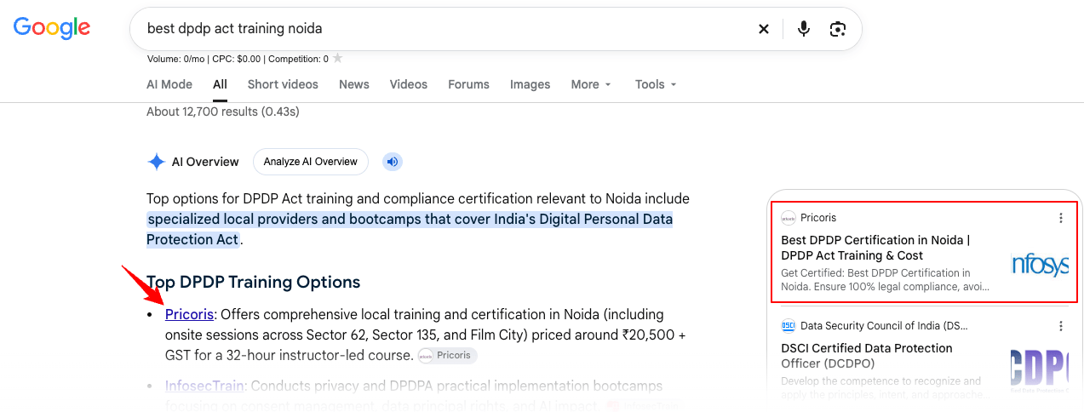Click the Pricoris citation chip
Image resolution: width=1084 pixels, height=412 pixels.
point(448,356)
